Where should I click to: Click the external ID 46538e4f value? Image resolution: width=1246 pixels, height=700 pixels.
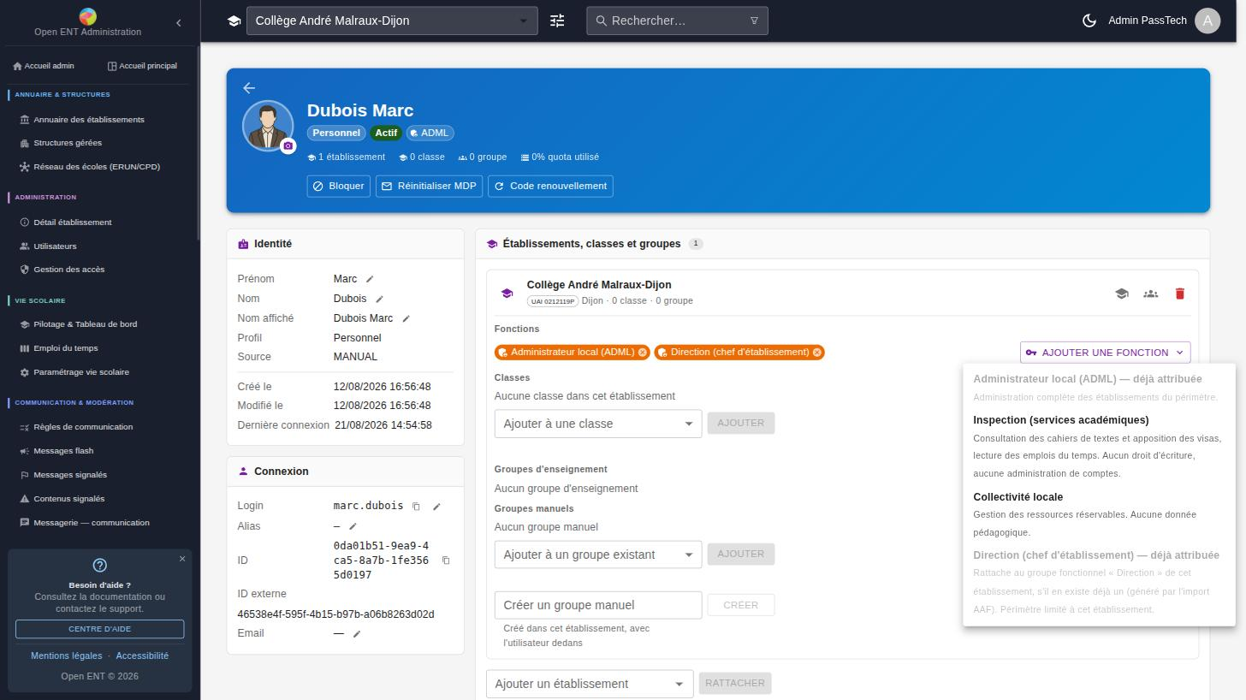click(335, 614)
